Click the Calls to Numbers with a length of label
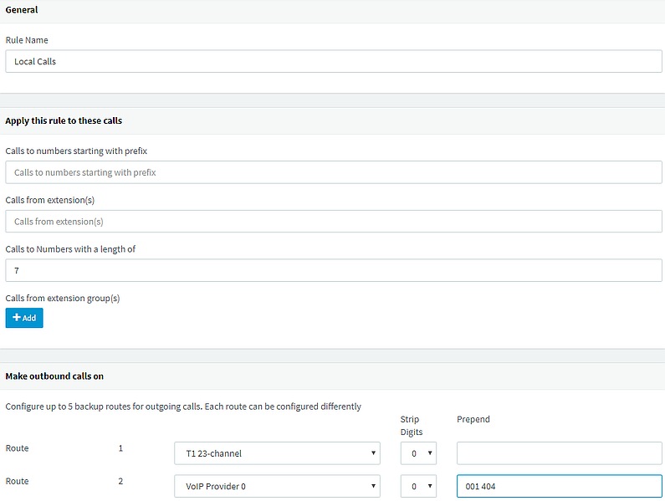This screenshot has height=501, width=665. [x=70, y=249]
